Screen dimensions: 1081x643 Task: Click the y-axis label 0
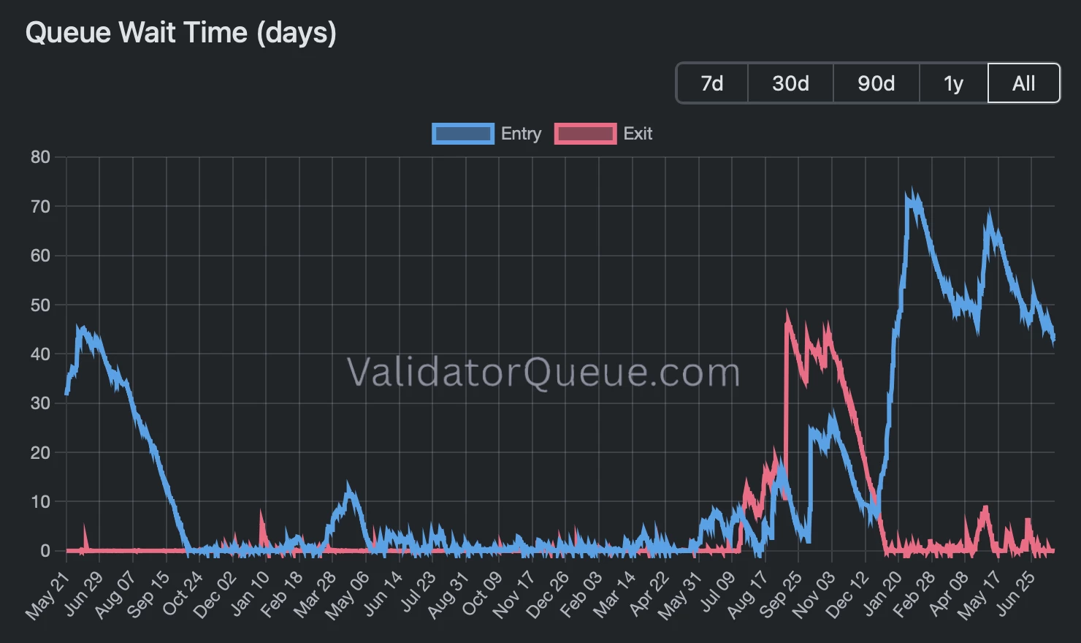(45, 551)
